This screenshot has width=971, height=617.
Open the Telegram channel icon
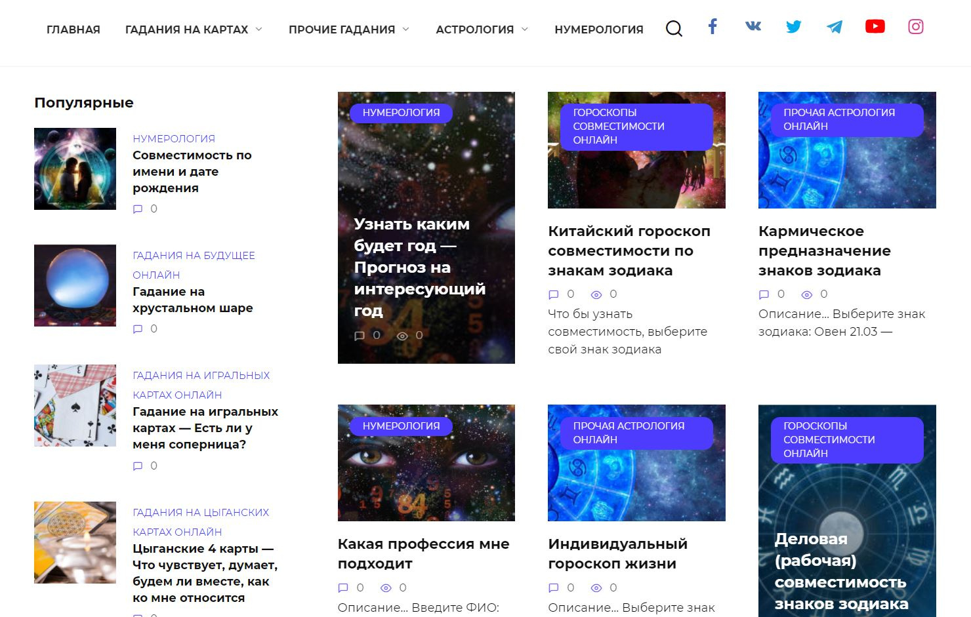835,26
